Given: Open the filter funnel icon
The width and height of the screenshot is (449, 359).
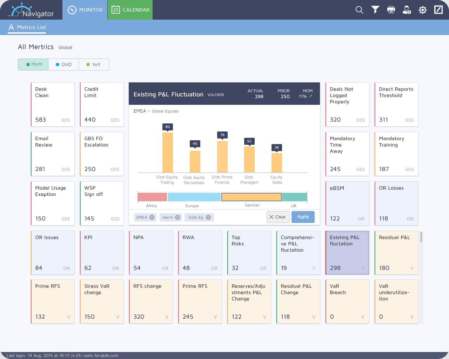Looking at the screenshot, I should [x=375, y=10].
